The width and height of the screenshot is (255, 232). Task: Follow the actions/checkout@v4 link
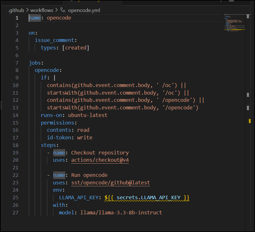click(100, 160)
